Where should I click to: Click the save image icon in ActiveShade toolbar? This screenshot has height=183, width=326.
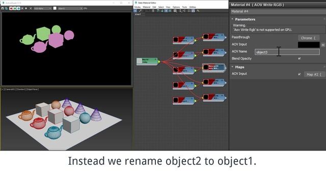[x=3, y=8]
